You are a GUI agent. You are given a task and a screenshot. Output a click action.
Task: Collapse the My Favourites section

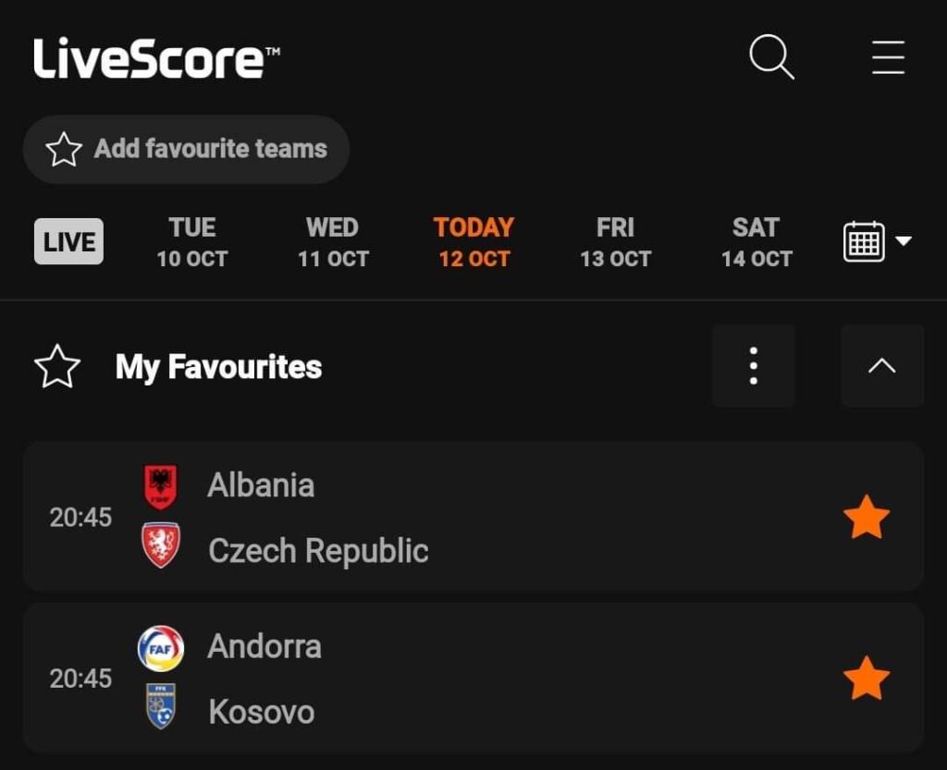[881, 366]
